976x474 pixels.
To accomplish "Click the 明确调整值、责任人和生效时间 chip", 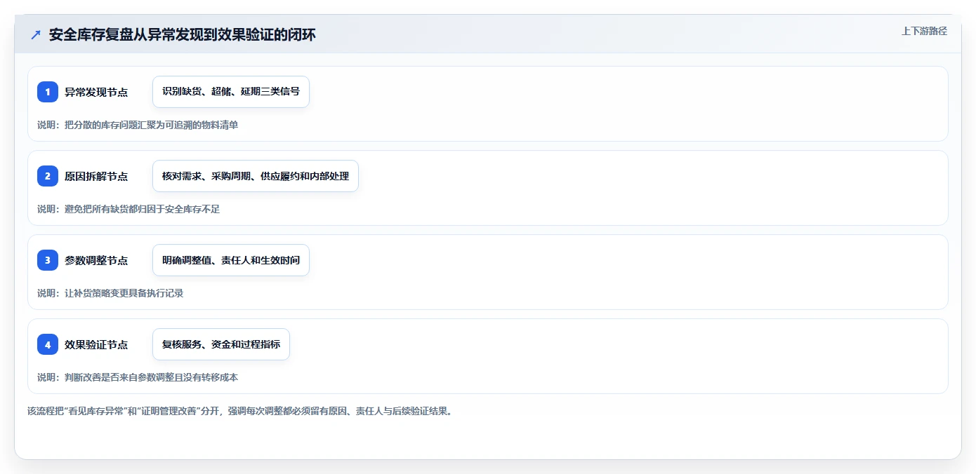I will point(231,260).
